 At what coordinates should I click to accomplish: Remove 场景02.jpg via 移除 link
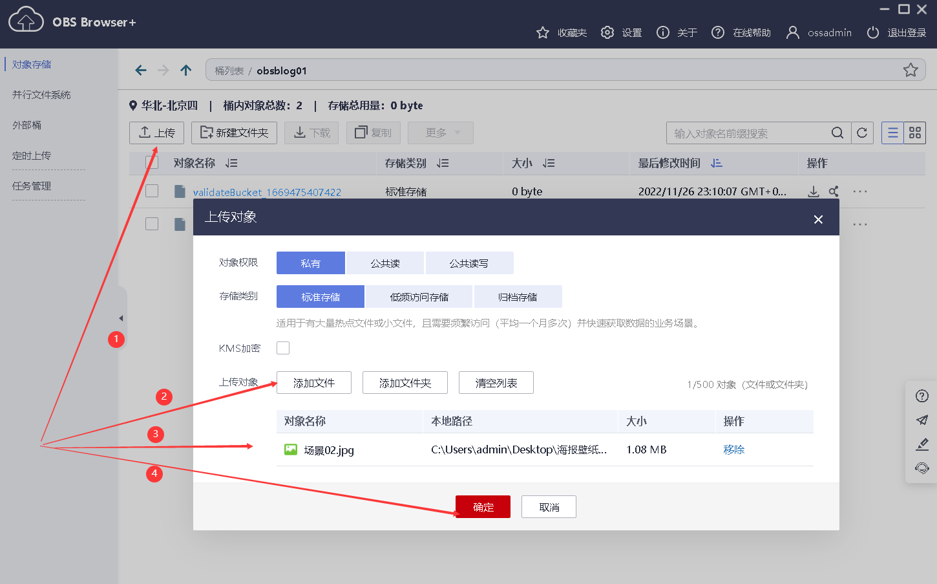734,449
